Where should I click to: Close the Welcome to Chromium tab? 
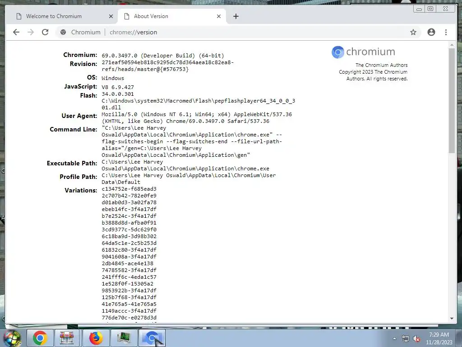pos(111,16)
